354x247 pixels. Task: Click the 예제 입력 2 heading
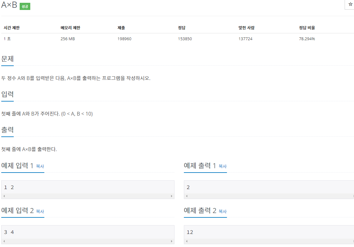click(17, 211)
